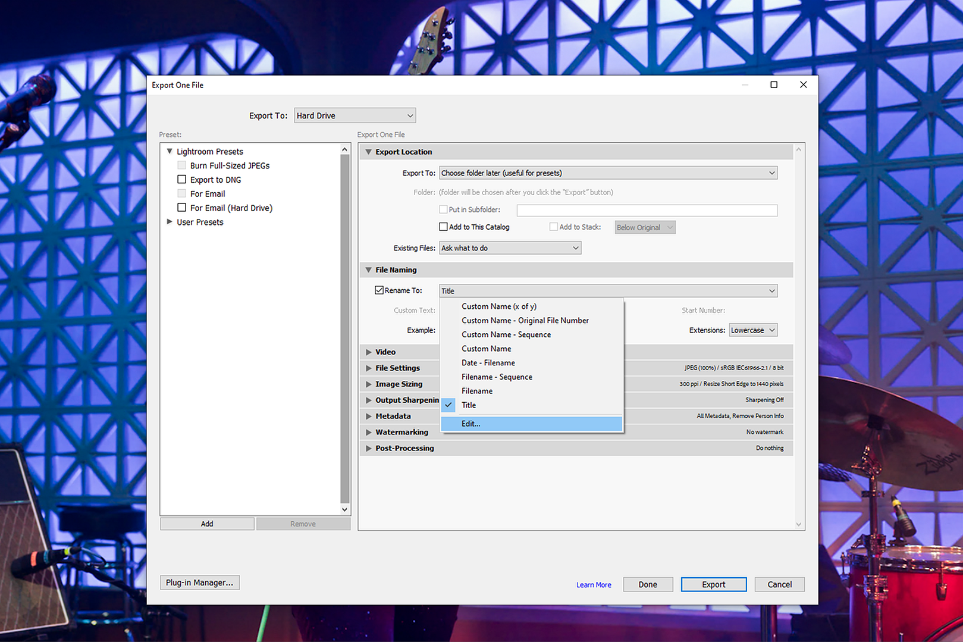Collapse the Export Location section
Viewport: 963px width, 642px height.
click(x=369, y=152)
